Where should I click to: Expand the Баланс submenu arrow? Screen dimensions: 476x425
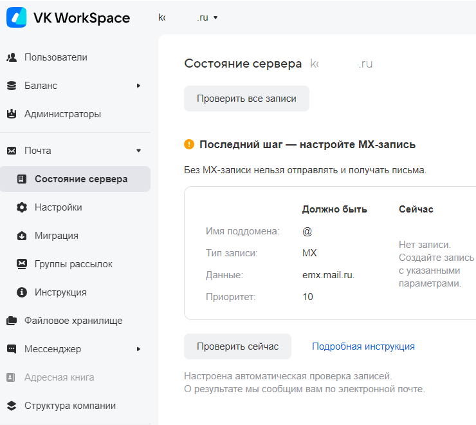coord(138,86)
